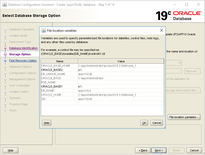Select DB_UNIQUE_NAME name cell
This screenshot has width=205, height=155.
(x=60, y=74)
